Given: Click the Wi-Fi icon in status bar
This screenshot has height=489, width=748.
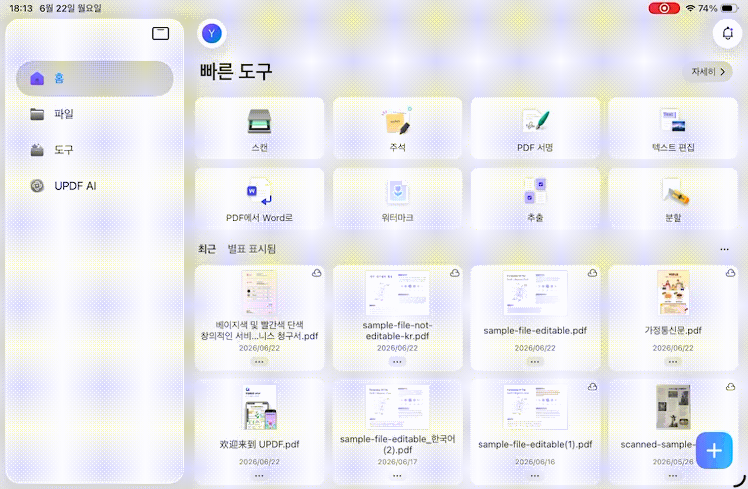Looking at the screenshot, I should coord(690,8).
